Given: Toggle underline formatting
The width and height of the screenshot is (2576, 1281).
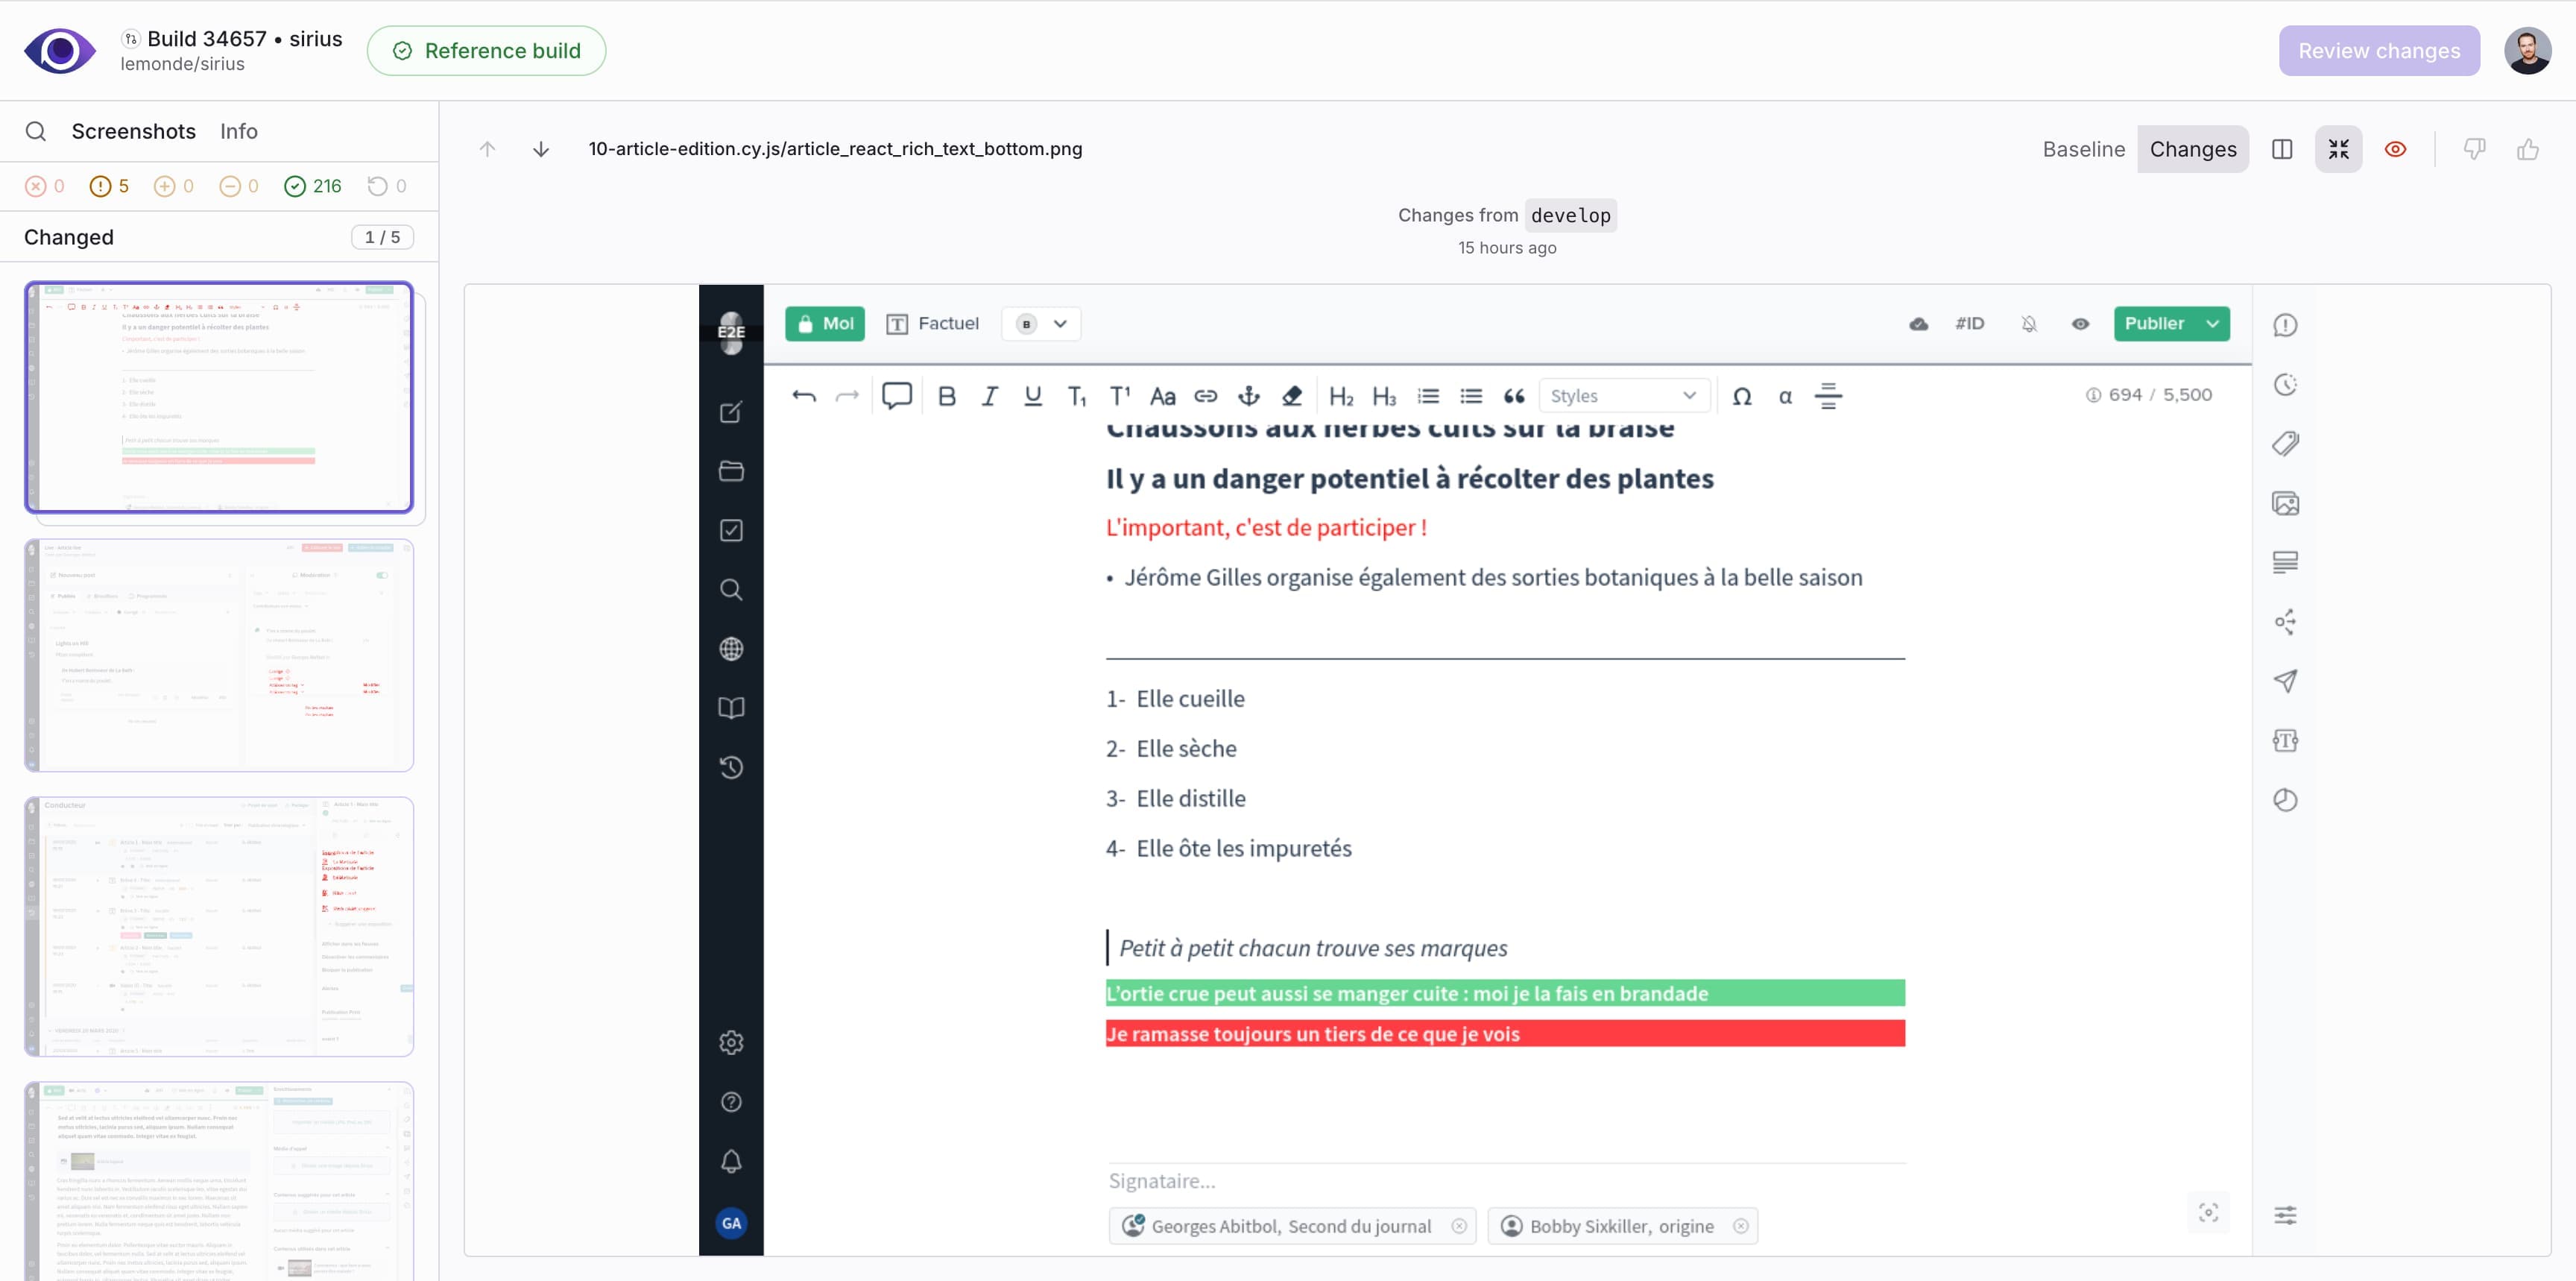Looking at the screenshot, I should (1033, 396).
